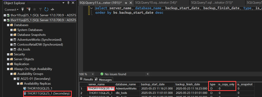This screenshot has width=262, height=97.
Task: Pin the SQLQuery11 tab
Action: [126, 3]
